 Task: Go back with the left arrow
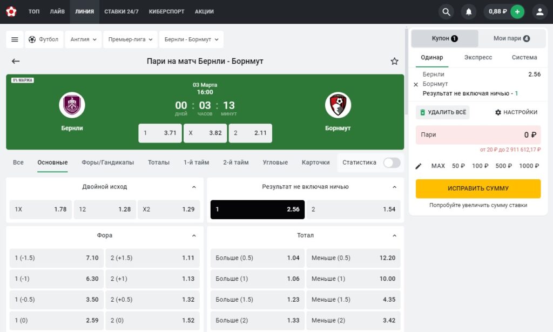[x=16, y=62]
